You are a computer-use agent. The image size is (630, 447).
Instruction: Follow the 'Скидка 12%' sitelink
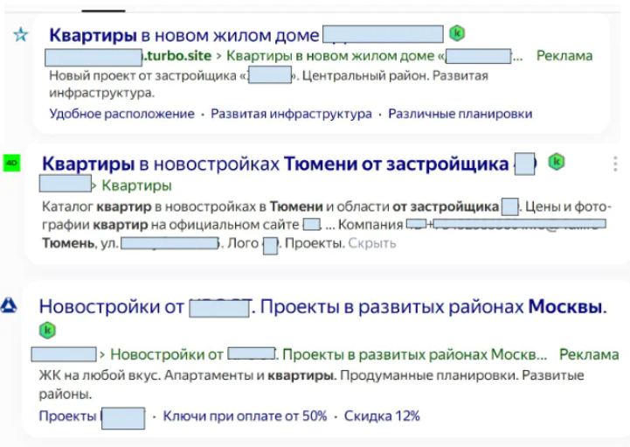382,416
